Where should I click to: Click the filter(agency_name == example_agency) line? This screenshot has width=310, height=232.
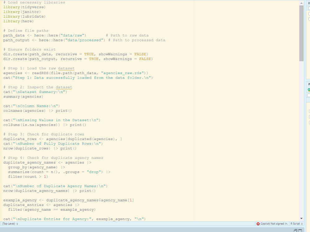[52, 210]
